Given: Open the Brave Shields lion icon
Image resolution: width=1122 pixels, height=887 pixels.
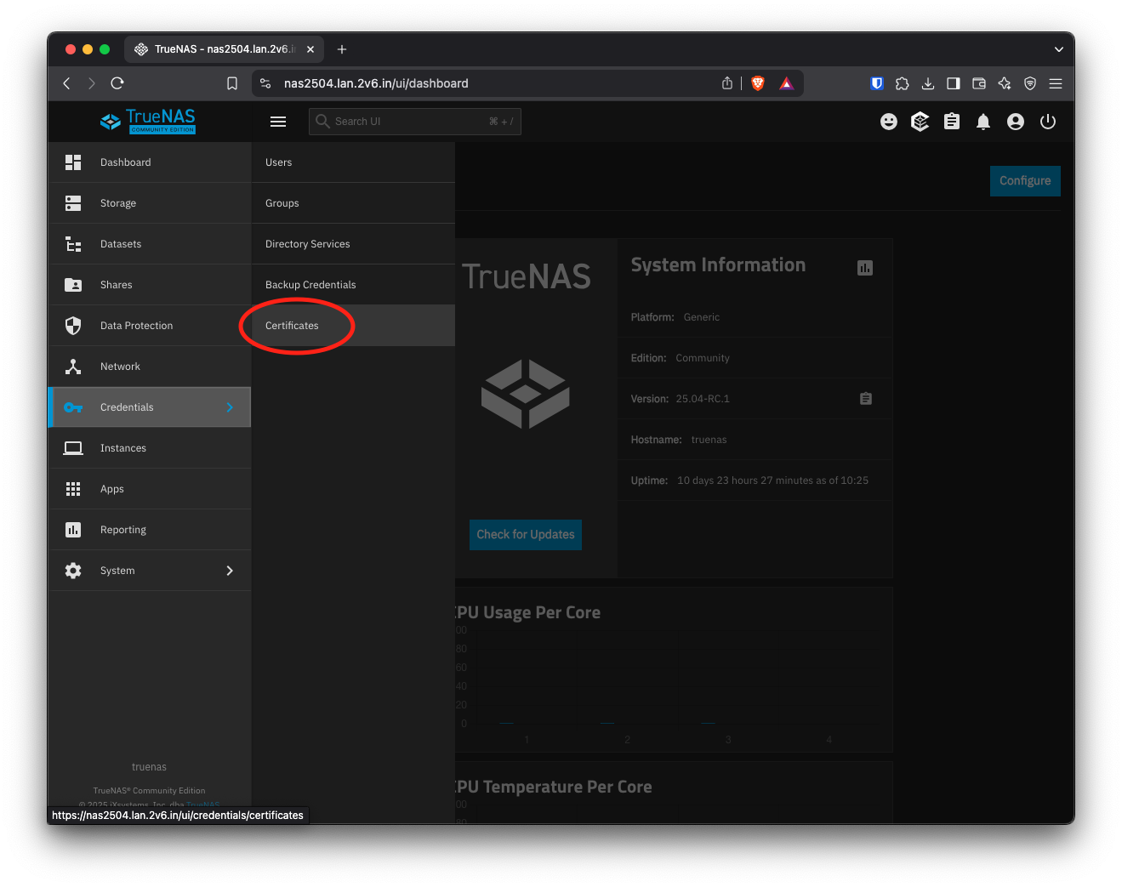Looking at the screenshot, I should coord(758,83).
